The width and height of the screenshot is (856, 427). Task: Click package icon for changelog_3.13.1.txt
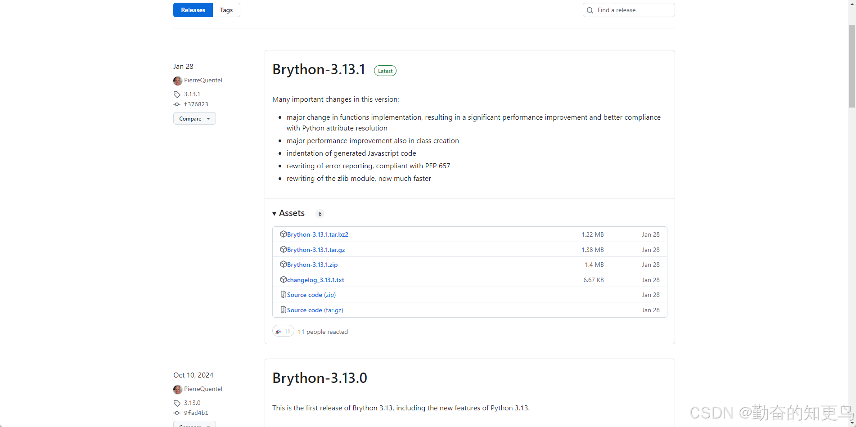pyautogui.click(x=283, y=279)
